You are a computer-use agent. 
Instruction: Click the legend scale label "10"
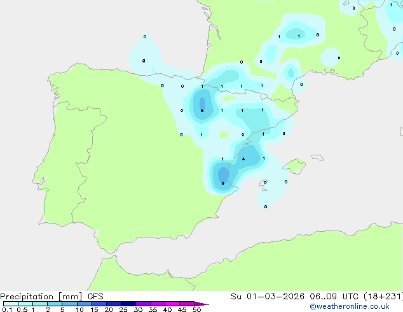[79, 309]
